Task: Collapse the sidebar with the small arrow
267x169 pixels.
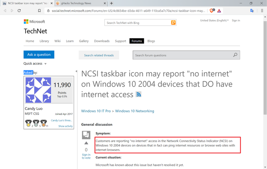Action: (x=76, y=71)
